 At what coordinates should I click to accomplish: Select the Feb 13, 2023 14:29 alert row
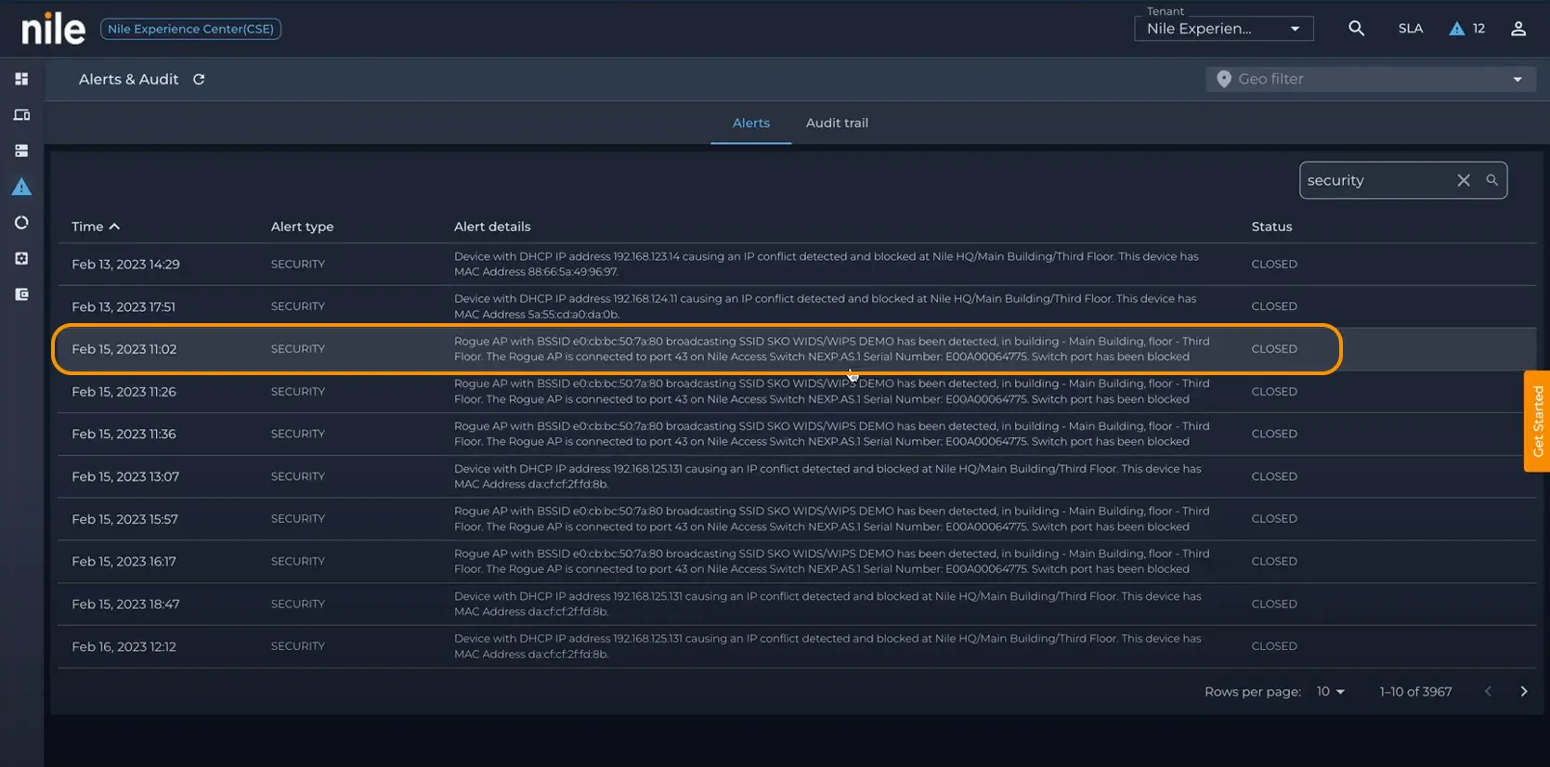tap(797, 264)
